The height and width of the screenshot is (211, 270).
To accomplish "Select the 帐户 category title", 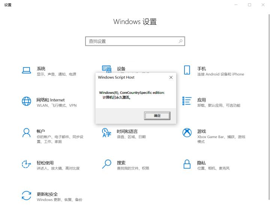I will coord(40,131).
